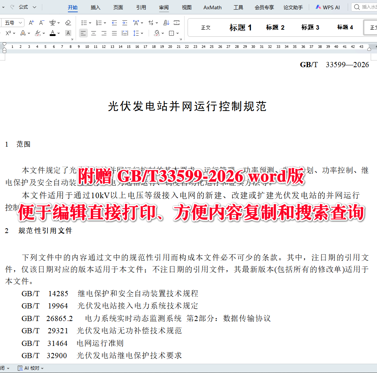Sort text with the A-Z sort icon
377x373 pixels.
pos(166,23)
